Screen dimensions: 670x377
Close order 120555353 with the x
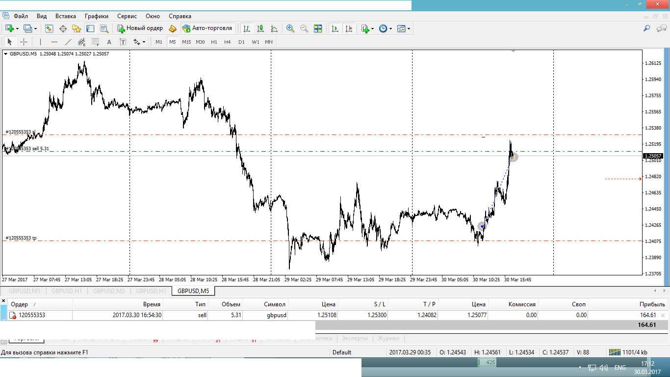663,316
